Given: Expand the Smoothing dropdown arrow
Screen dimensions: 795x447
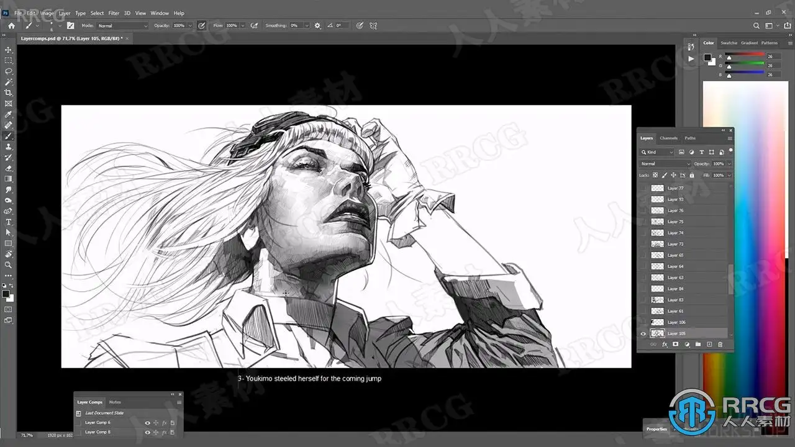Looking at the screenshot, I should (307, 25).
